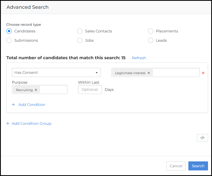This screenshot has height=176, width=212.
Task: Run the search with the Search button
Action: tap(198, 166)
